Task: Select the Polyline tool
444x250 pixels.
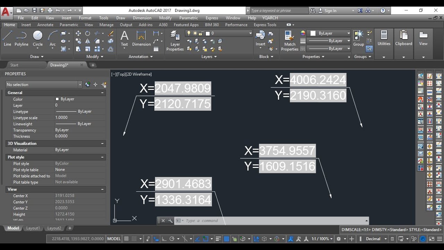Action: [22, 39]
